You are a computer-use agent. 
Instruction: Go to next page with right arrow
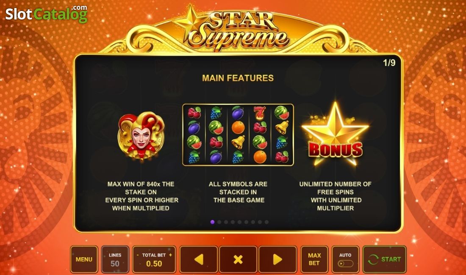tap(277, 259)
